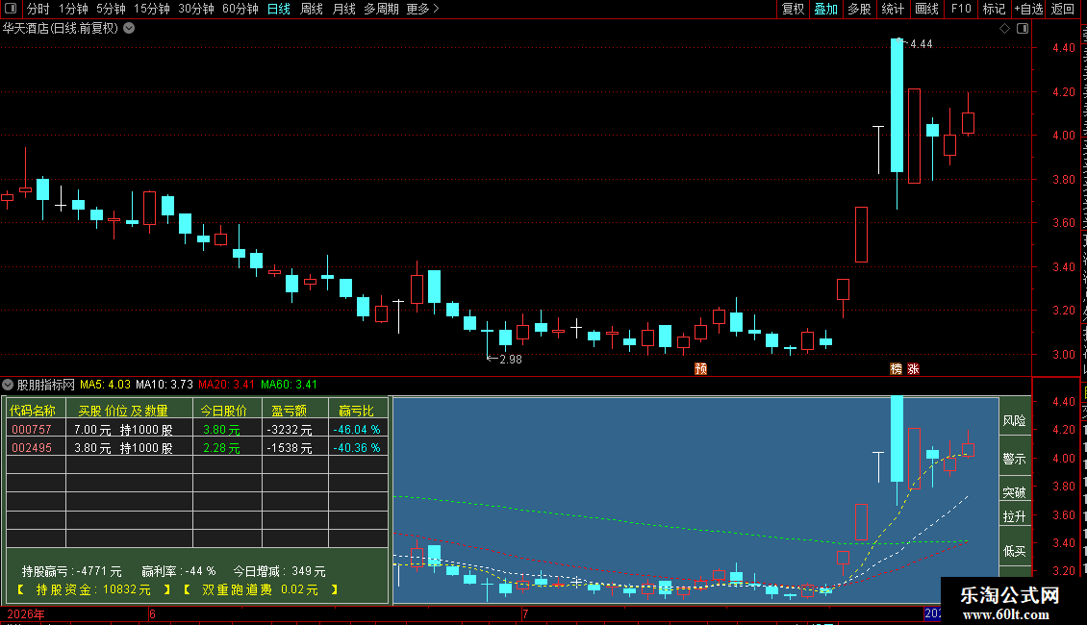Click the 返回 back button
The height and width of the screenshot is (625, 1087).
(x=1063, y=9)
